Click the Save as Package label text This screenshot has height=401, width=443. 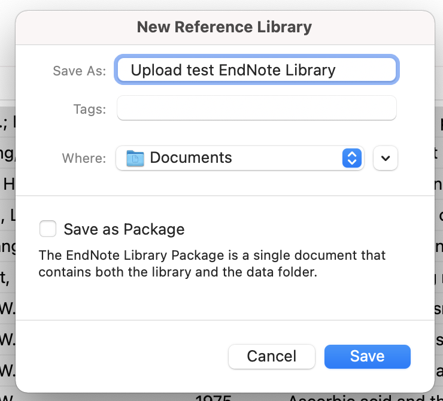click(x=124, y=229)
